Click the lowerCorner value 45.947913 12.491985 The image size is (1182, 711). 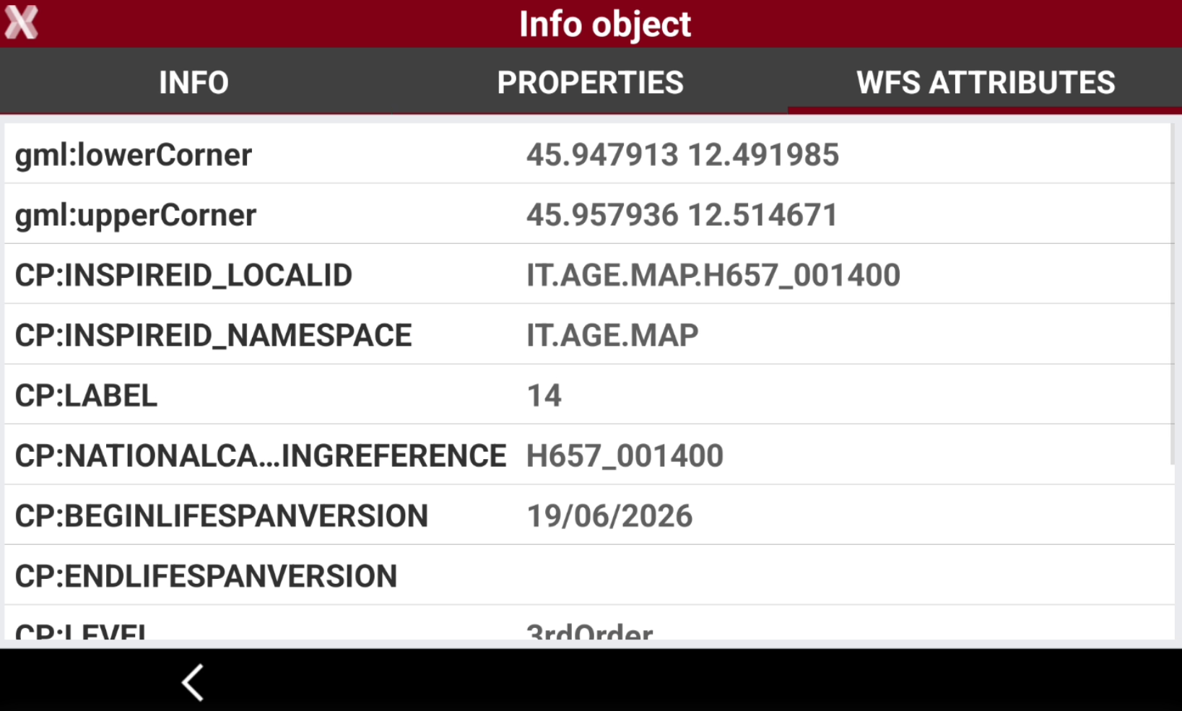click(682, 154)
